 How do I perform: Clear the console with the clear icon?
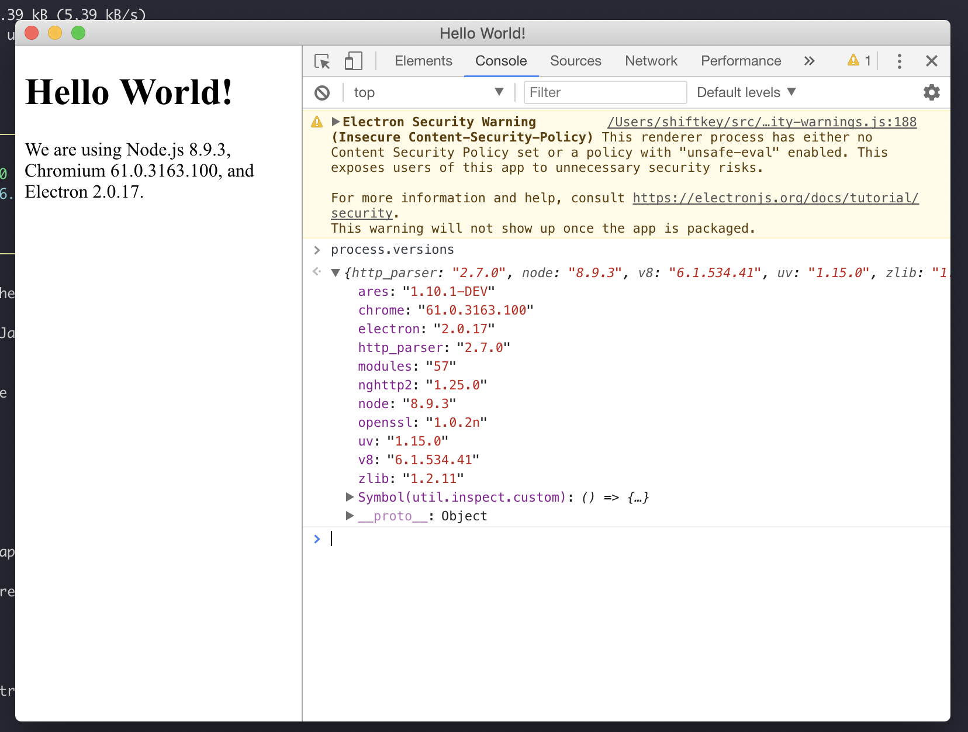322,92
